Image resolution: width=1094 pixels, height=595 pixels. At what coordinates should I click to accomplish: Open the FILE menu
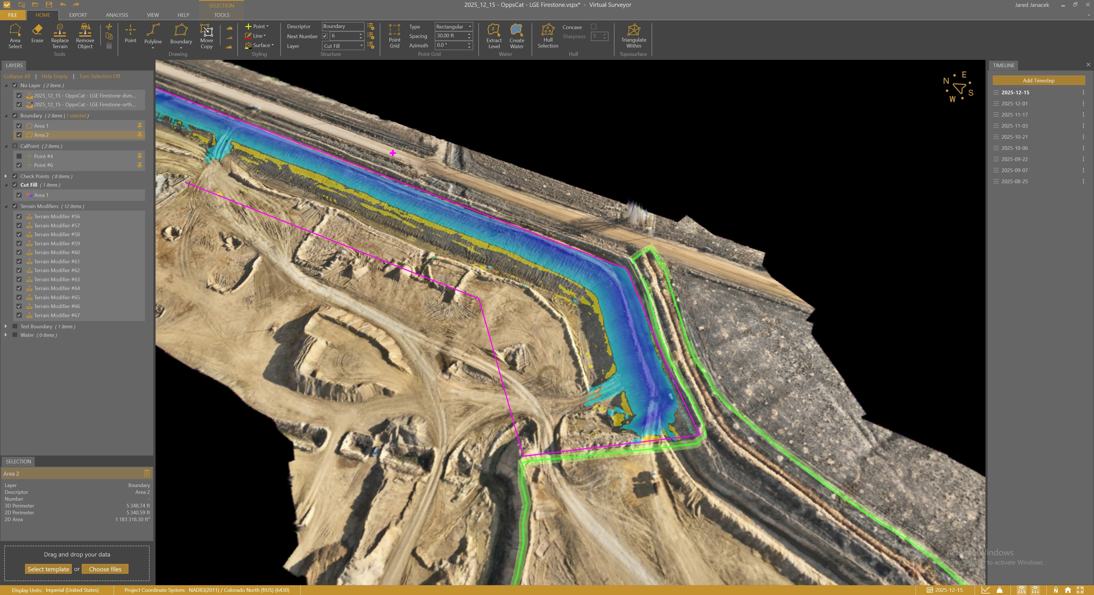[x=13, y=15]
